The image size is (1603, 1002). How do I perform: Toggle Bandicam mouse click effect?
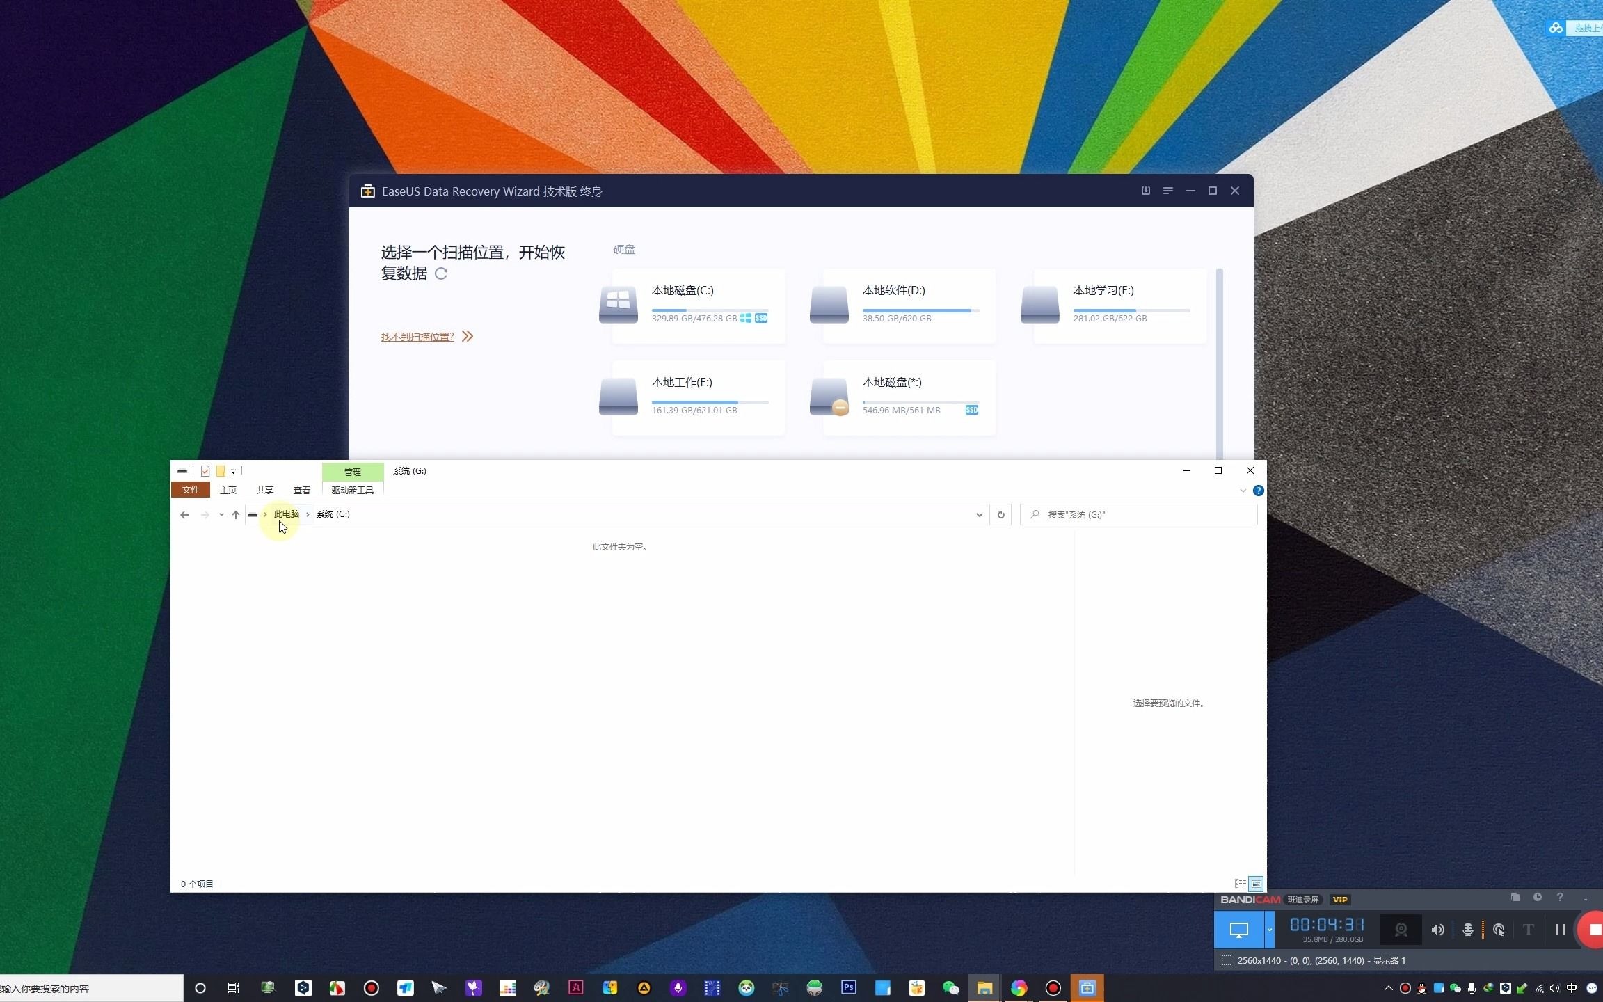pyautogui.click(x=1499, y=930)
